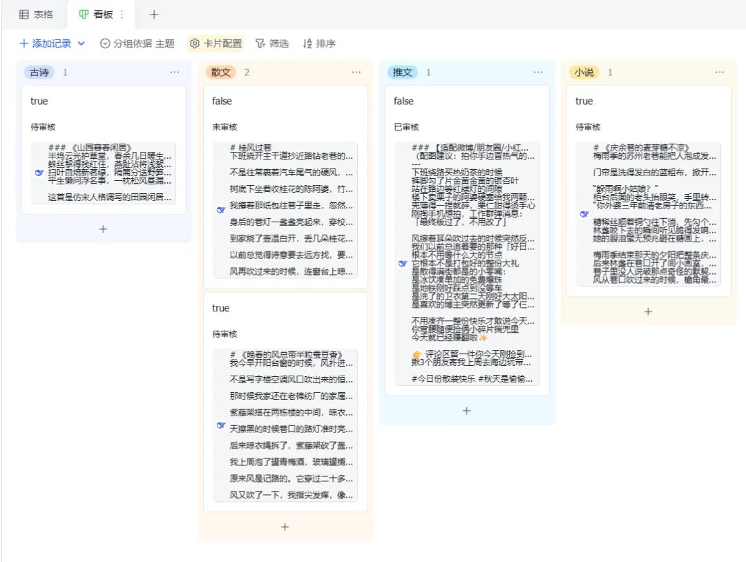This screenshot has width=746, height=562.
Task: Open the 排序 sort options
Action: (319, 43)
